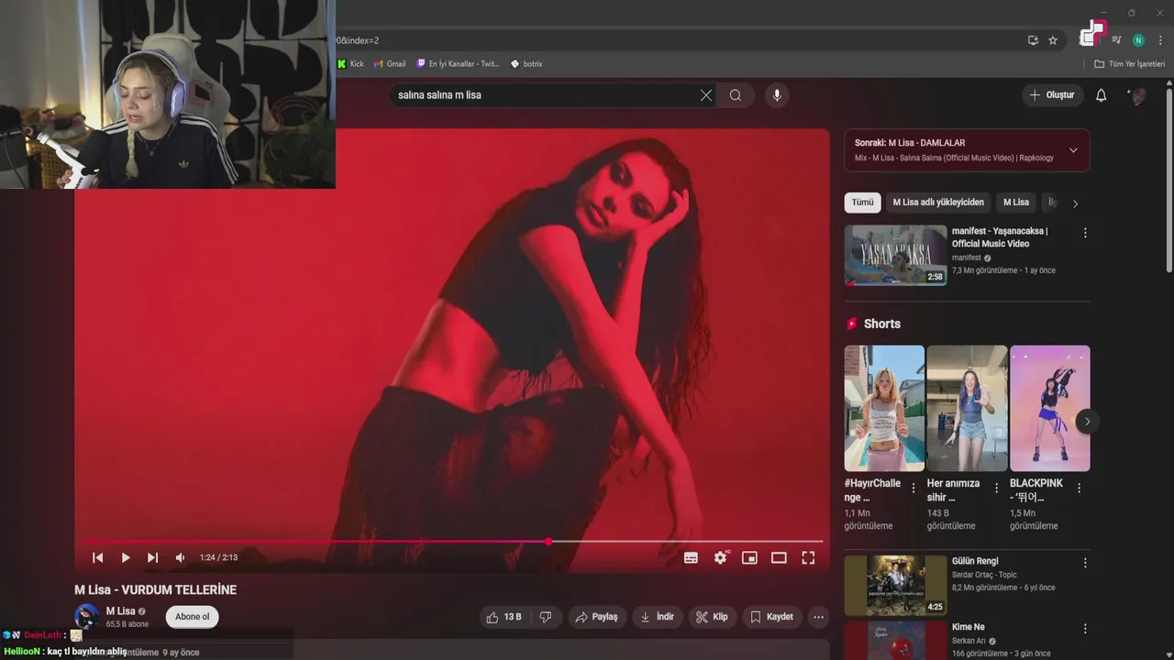This screenshot has height=660, width=1174.
Task: Share the video via Paylaş
Action: point(596,617)
